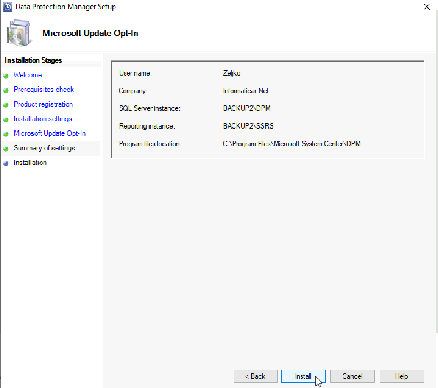The width and height of the screenshot is (438, 388).
Task: Click the green bullet beside Prerequisites check
Action: 6,90
